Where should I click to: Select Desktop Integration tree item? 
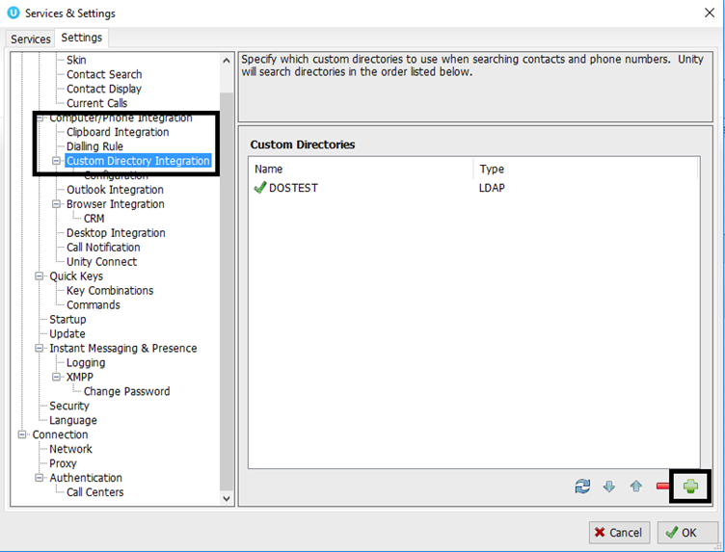click(116, 233)
